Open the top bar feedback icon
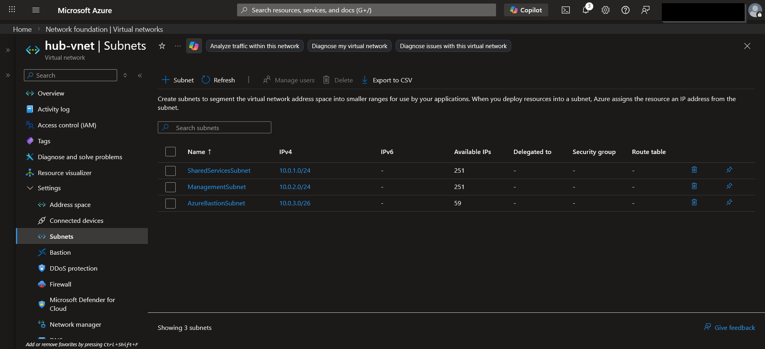The width and height of the screenshot is (765, 349). [x=645, y=10]
